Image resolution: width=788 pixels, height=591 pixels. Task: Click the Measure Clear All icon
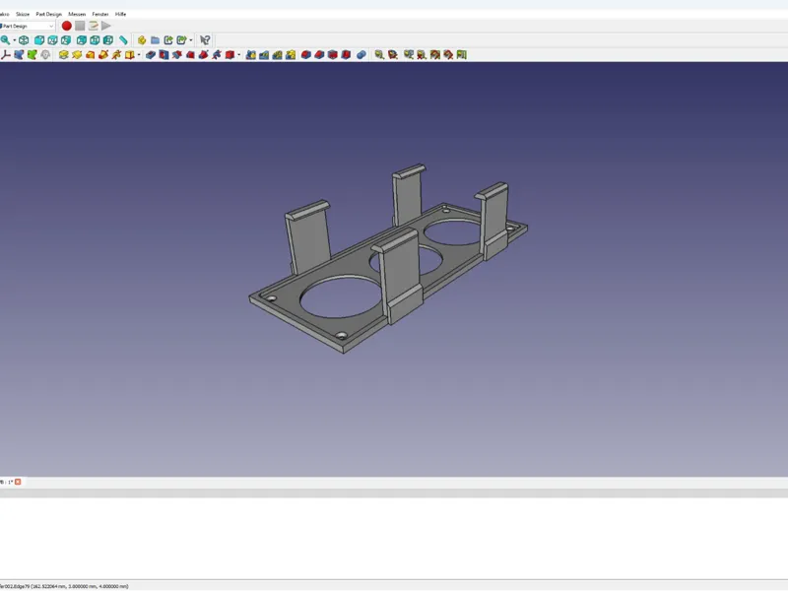tap(422, 55)
